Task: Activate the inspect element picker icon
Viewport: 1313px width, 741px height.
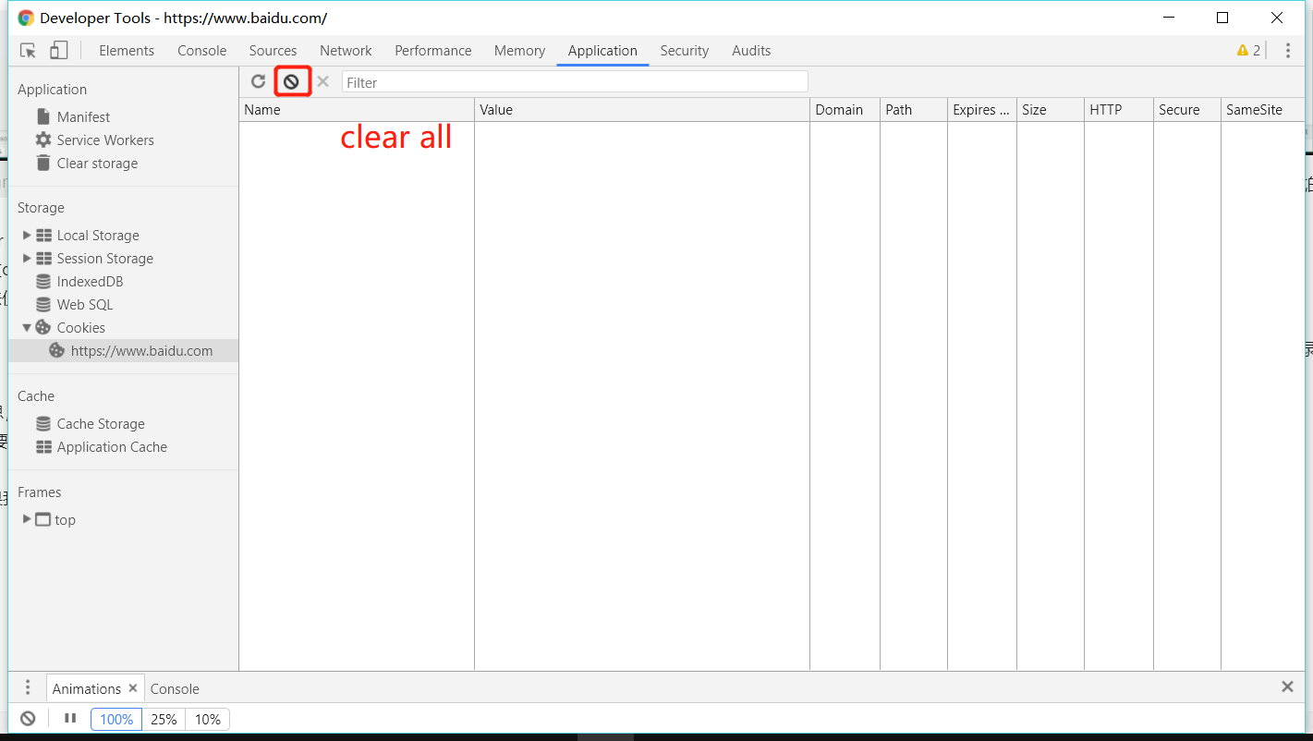Action: 28,51
